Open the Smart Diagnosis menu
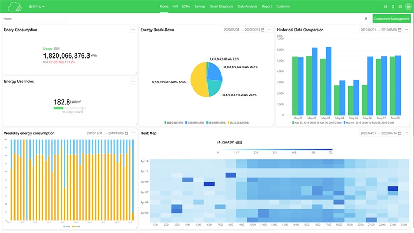The width and height of the screenshot is (414, 233). tap(222, 7)
